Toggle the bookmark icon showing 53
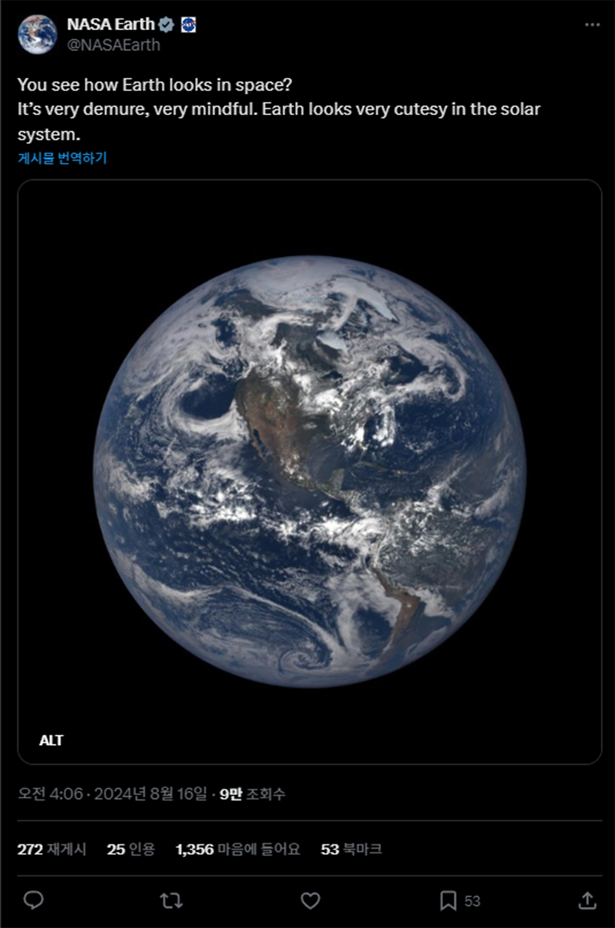Viewport: 615px width, 928px height. (x=448, y=901)
